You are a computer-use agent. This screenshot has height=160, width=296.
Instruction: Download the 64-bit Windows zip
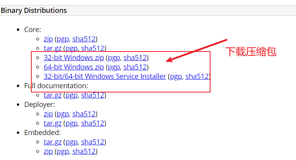pos(74,67)
